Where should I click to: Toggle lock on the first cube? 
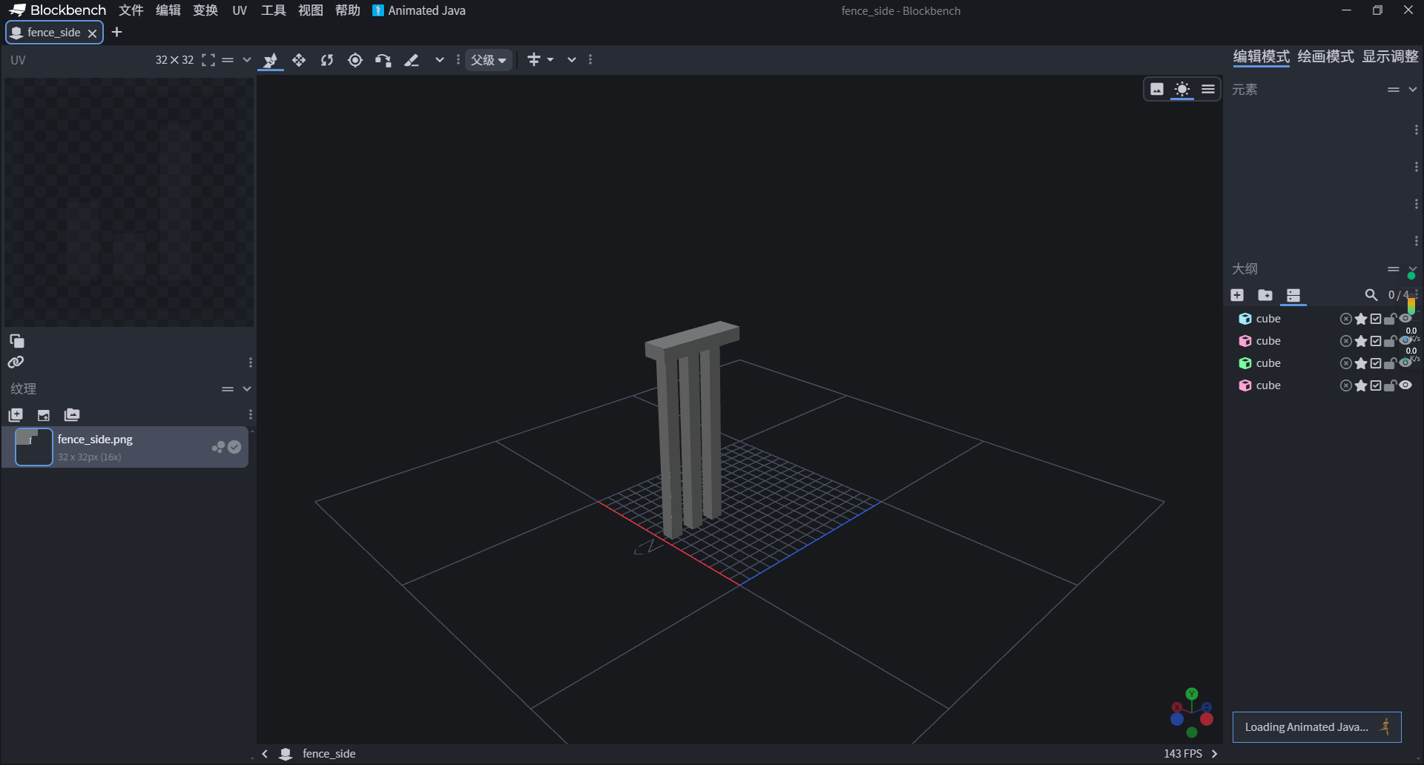tap(1391, 319)
